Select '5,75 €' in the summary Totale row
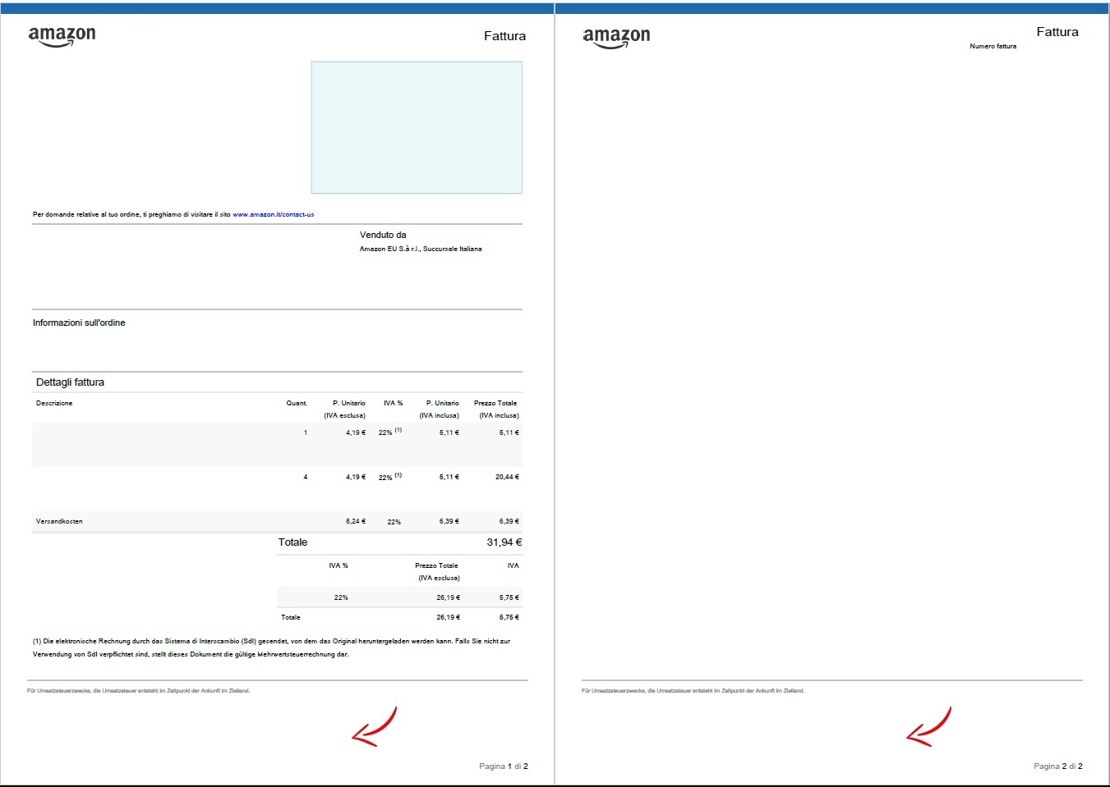Screen dimensions: 1110x787 point(509,617)
